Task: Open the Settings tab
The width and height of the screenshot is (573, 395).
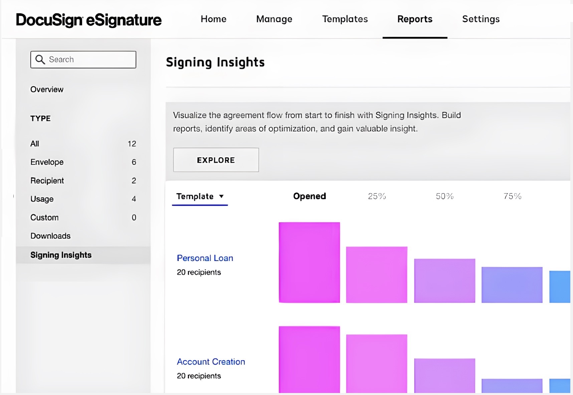Action: coord(481,19)
